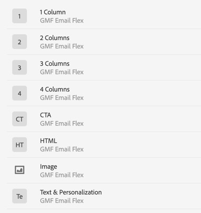This screenshot has height=213, width=201.
Task: Click GMF Email Flex under 1 Column
Action: 62,21
